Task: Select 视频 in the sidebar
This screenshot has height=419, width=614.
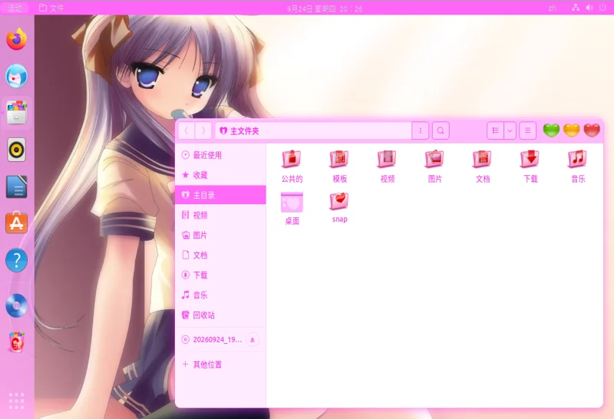Action: click(220, 215)
